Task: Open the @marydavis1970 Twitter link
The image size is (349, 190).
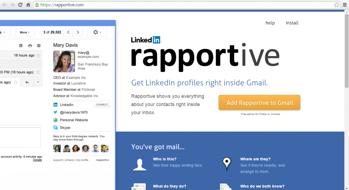Action: click(74, 112)
